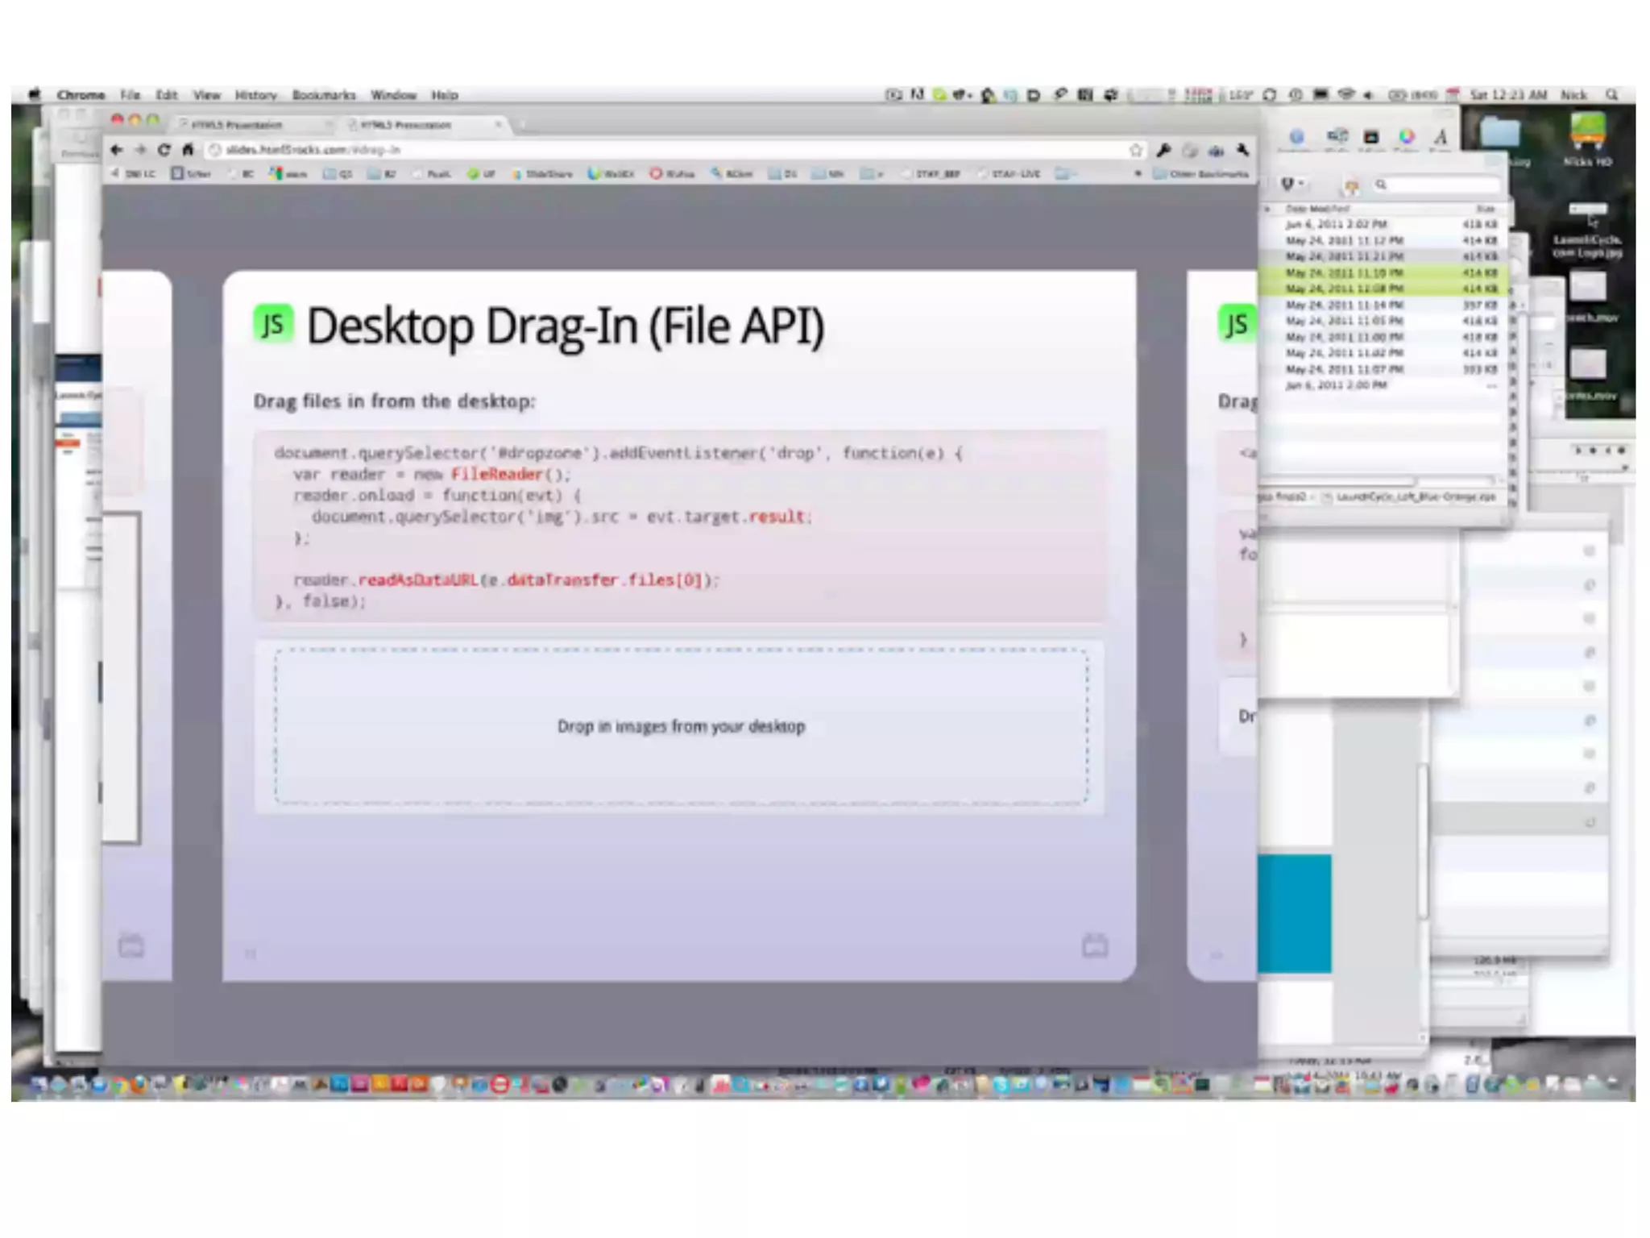Open the Finder action dropdown button
The width and height of the screenshot is (1650, 1238).
[x=1291, y=185]
